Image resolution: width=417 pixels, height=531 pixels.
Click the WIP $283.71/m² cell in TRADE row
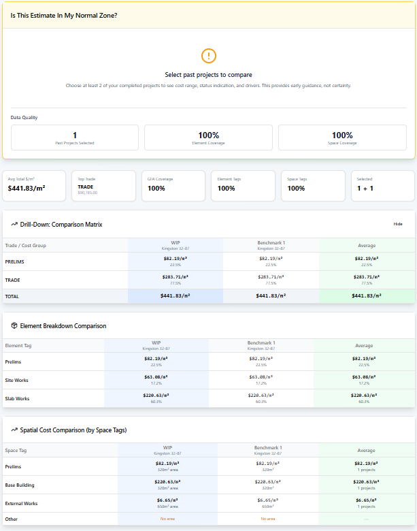click(176, 280)
